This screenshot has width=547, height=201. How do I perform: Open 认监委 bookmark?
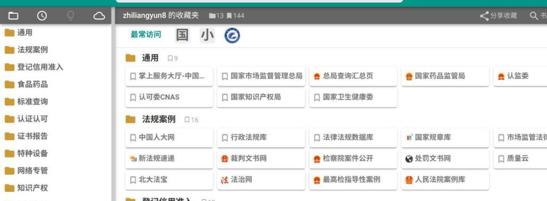[520, 76]
